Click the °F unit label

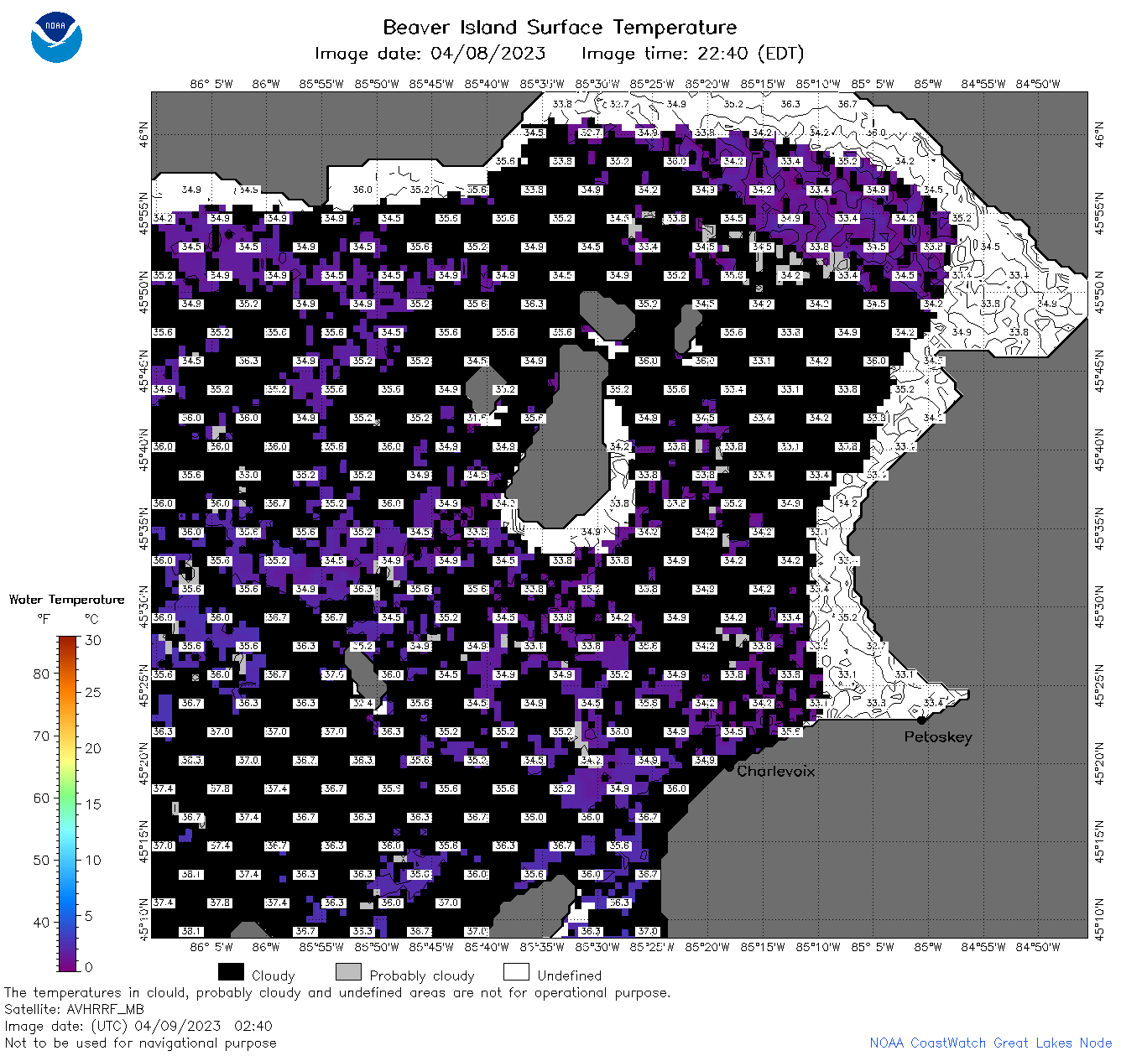44,619
